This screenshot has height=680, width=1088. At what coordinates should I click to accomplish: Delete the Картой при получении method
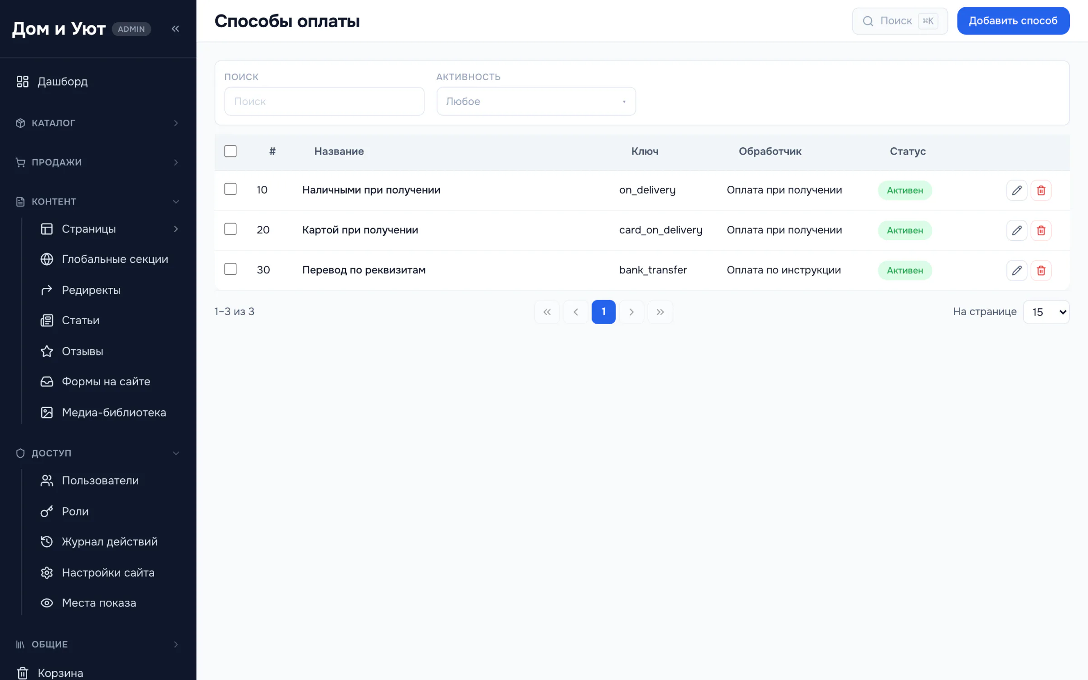pos(1041,230)
